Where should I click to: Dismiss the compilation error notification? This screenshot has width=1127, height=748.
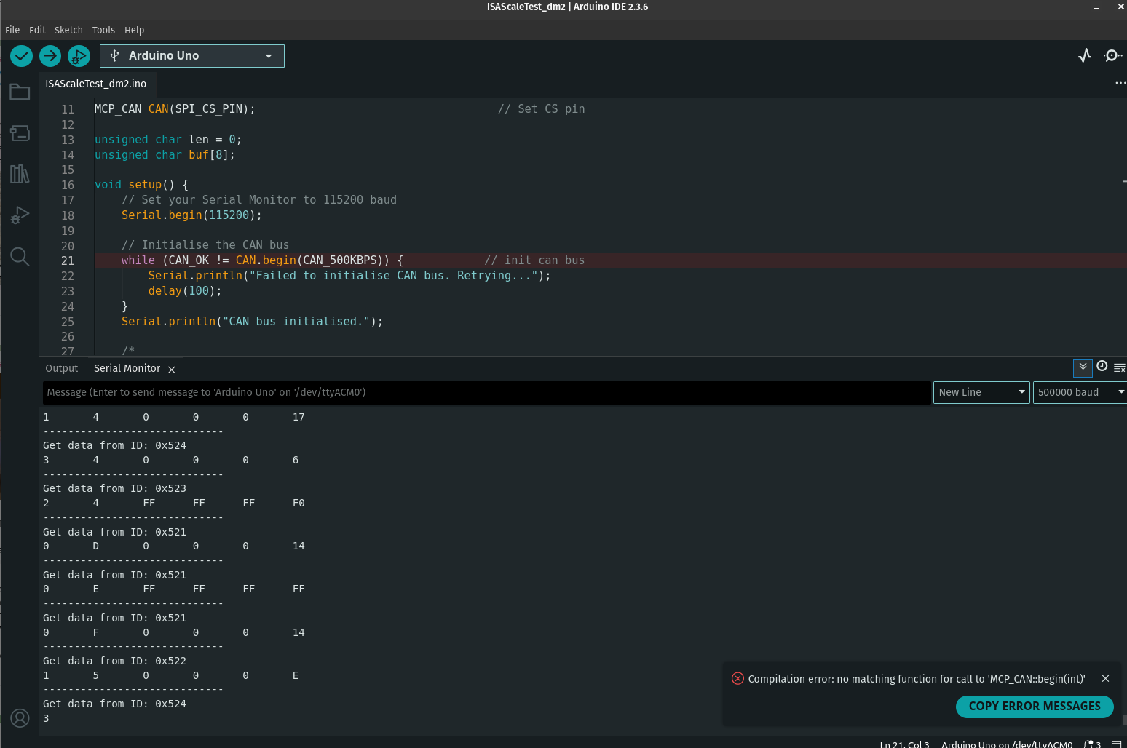[x=1105, y=678]
